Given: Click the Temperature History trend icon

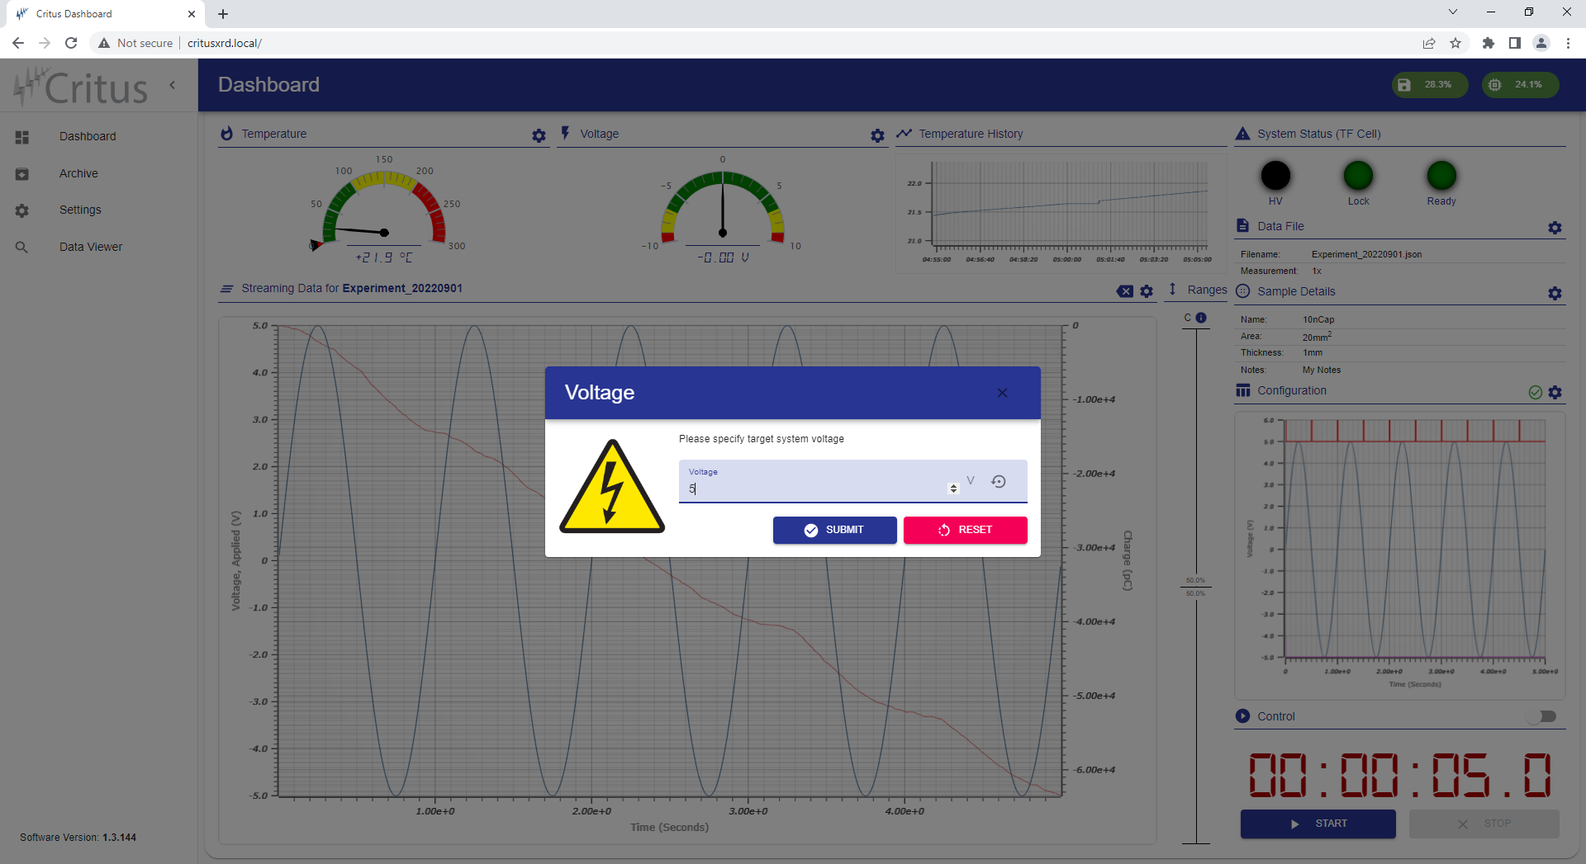Looking at the screenshot, I should coord(905,133).
